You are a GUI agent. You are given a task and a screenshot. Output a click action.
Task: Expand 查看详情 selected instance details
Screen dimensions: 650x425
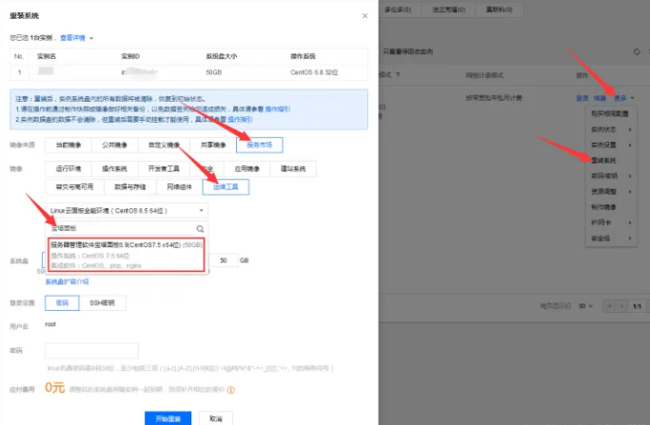[73, 38]
